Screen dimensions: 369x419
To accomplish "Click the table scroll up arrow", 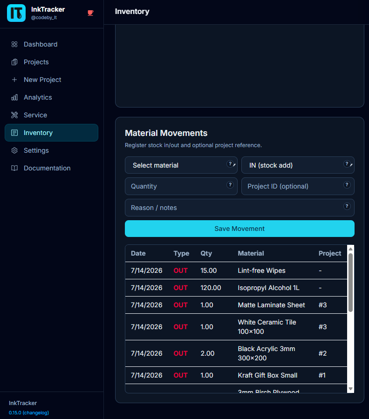I will (x=350, y=249).
